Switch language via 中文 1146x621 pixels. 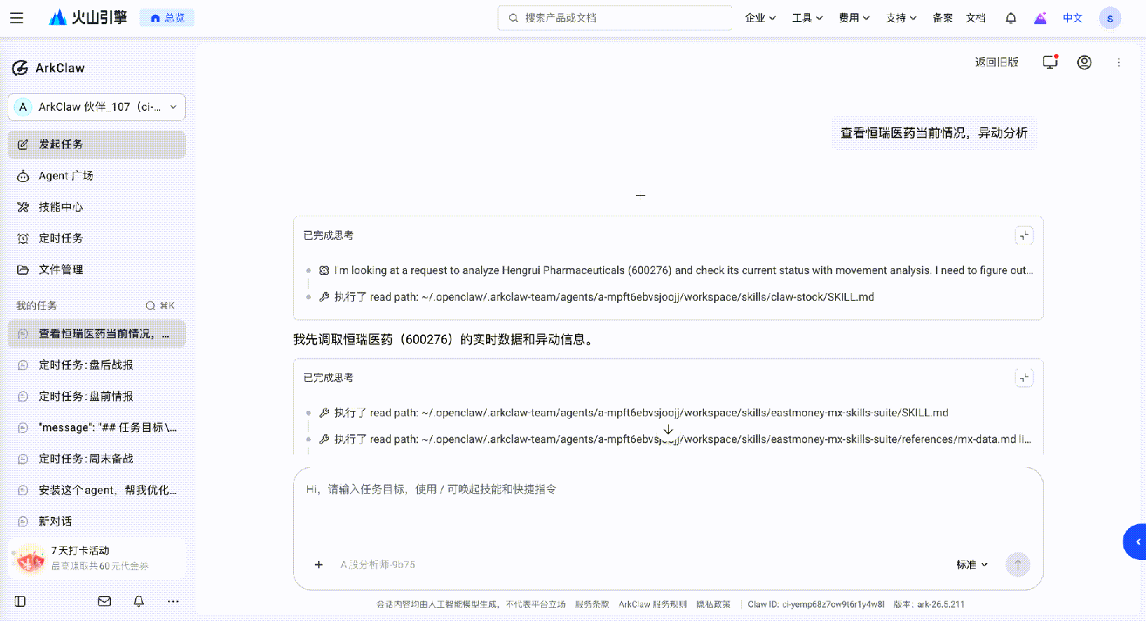(x=1073, y=17)
